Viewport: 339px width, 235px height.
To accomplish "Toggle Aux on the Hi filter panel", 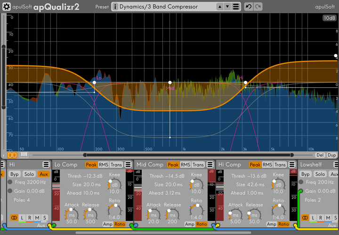I will [x=43, y=174].
